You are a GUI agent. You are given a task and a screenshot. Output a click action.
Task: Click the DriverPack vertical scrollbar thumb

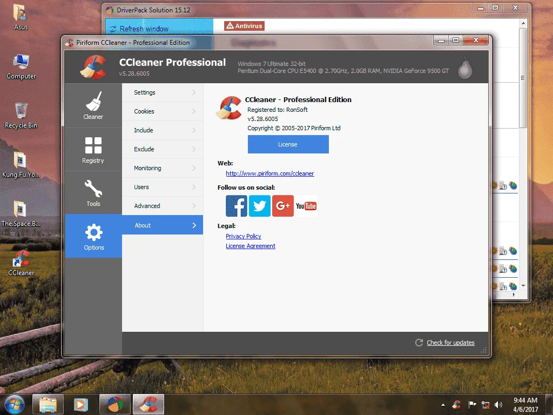tap(523, 78)
